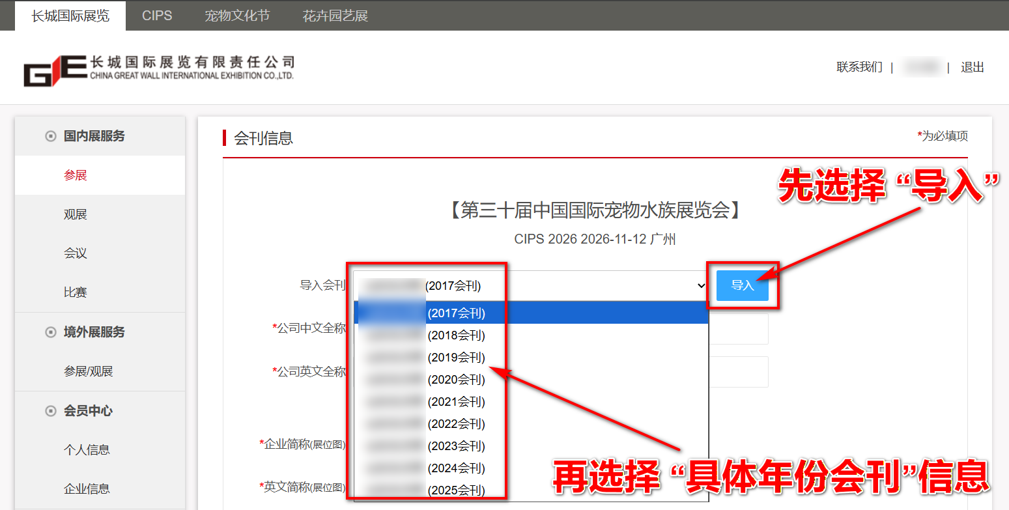Click the circle icon beside 会员中心
This screenshot has height=510, width=1009.
[x=51, y=411]
